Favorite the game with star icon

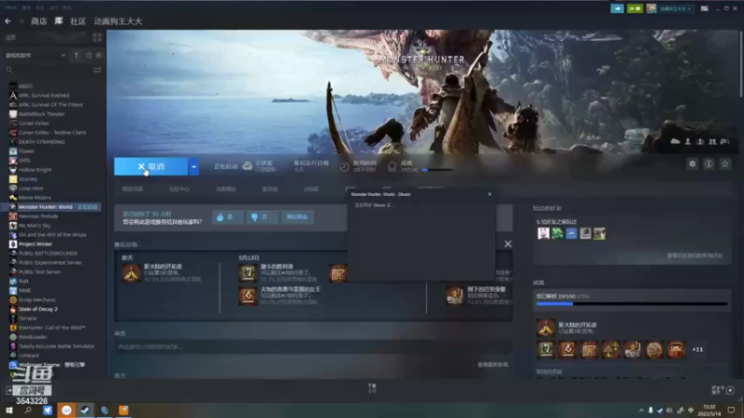pos(724,164)
